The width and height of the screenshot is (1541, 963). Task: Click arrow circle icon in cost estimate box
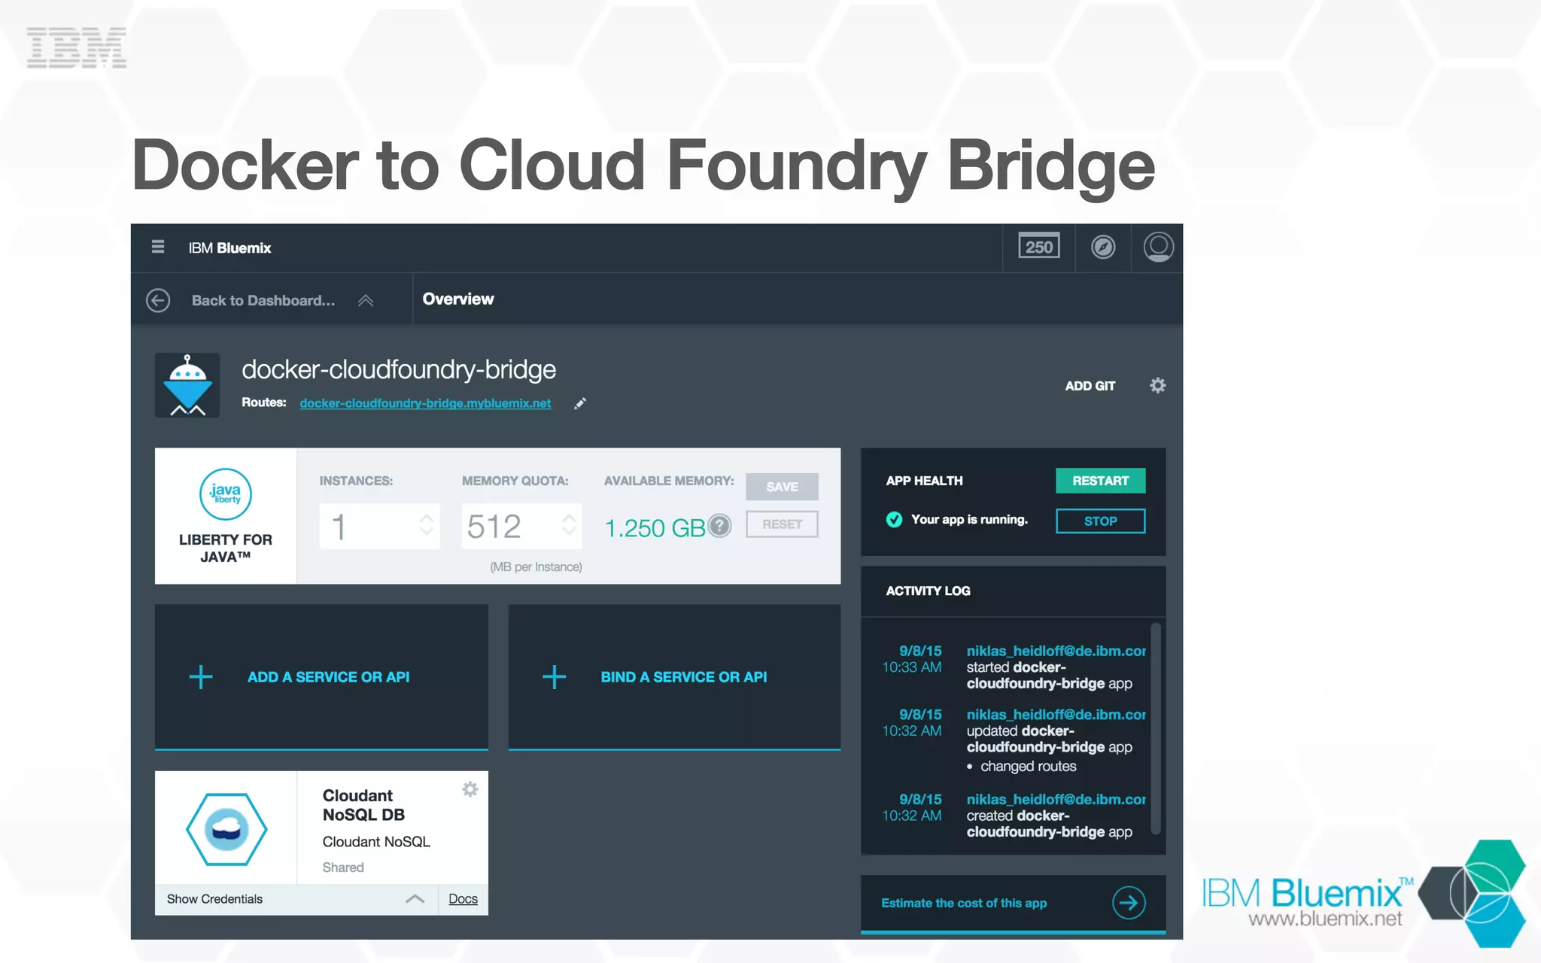(1129, 903)
